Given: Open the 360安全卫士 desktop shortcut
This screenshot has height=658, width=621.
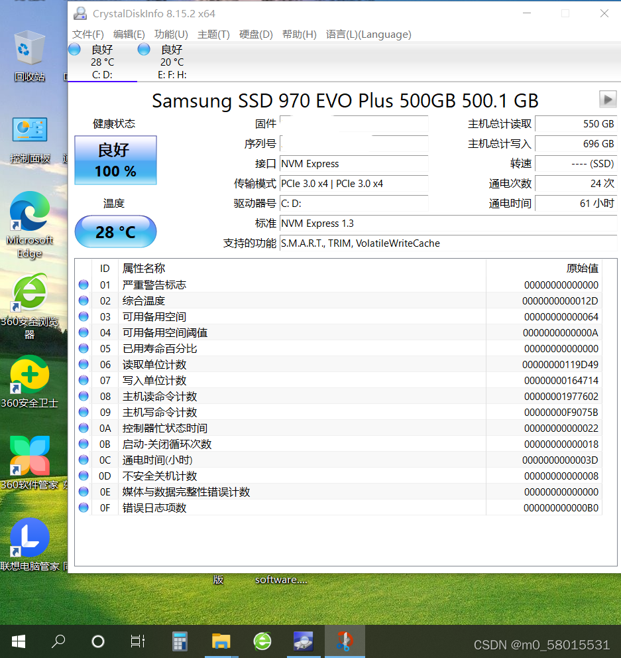Looking at the screenshot, I should tap(29, 382).
